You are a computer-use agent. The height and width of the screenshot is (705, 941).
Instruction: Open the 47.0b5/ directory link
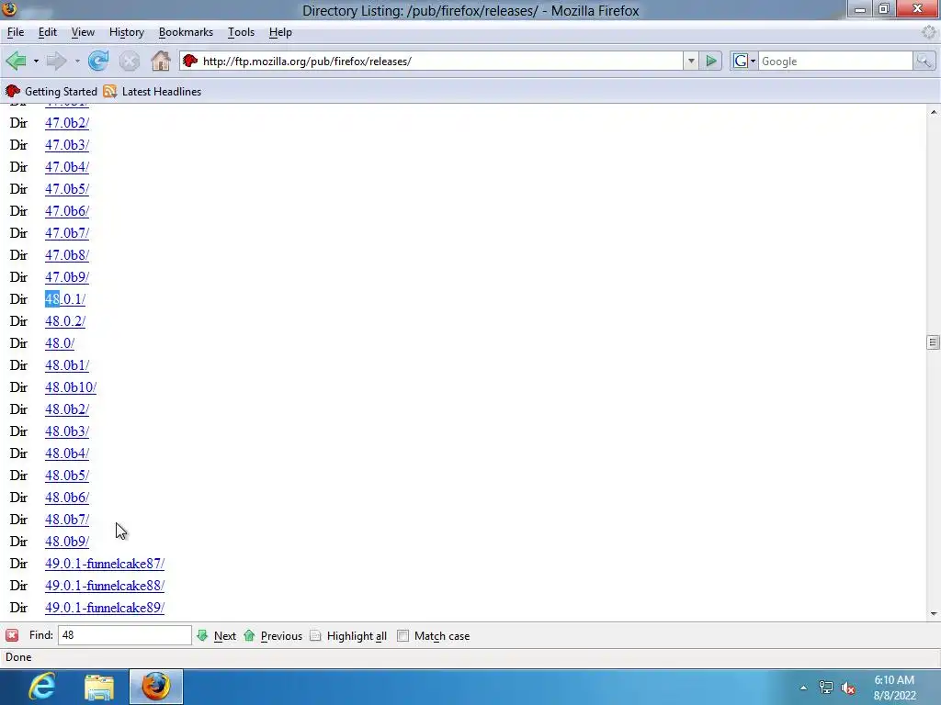[66, 189]
